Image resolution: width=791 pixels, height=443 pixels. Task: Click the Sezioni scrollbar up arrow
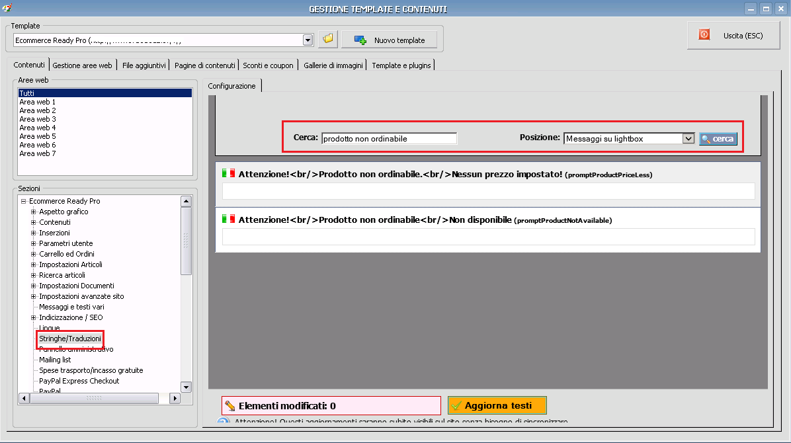pos(186,201)
